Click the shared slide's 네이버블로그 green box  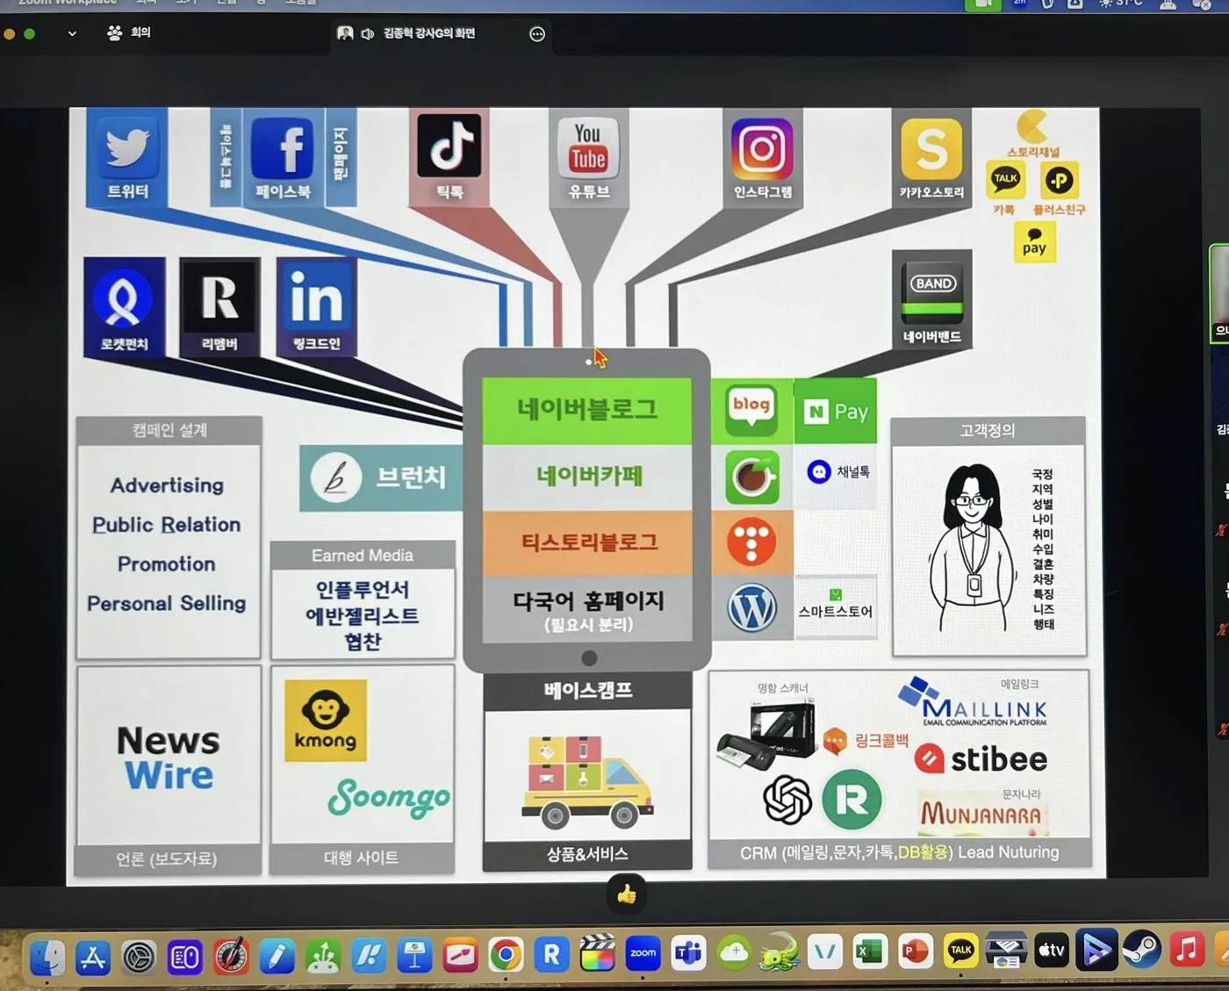587,410
